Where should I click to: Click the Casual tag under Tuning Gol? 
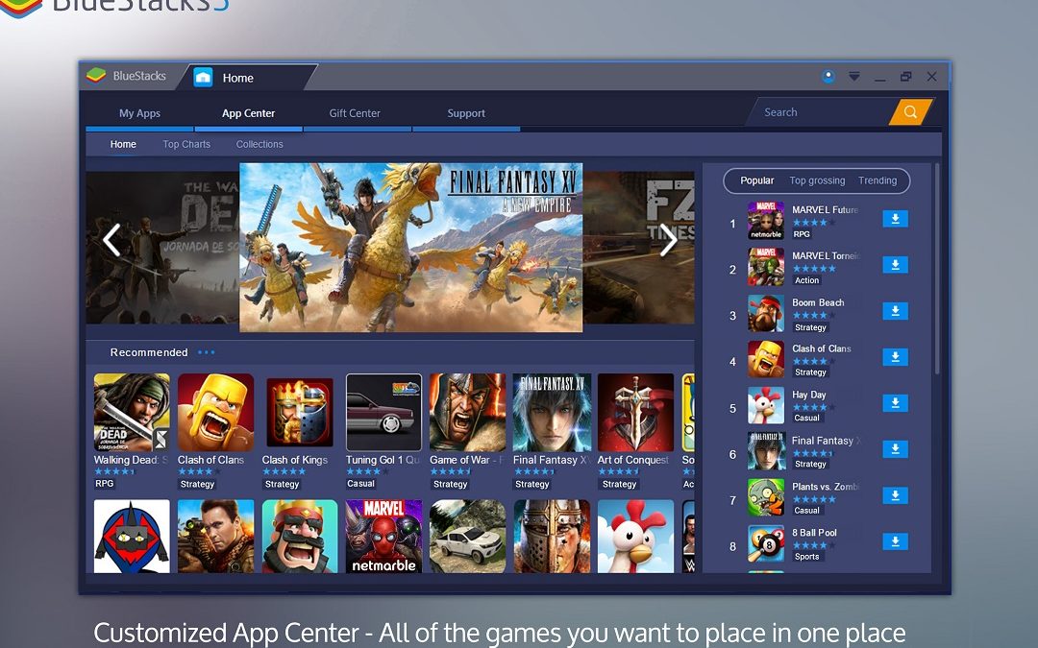(360, 483)
